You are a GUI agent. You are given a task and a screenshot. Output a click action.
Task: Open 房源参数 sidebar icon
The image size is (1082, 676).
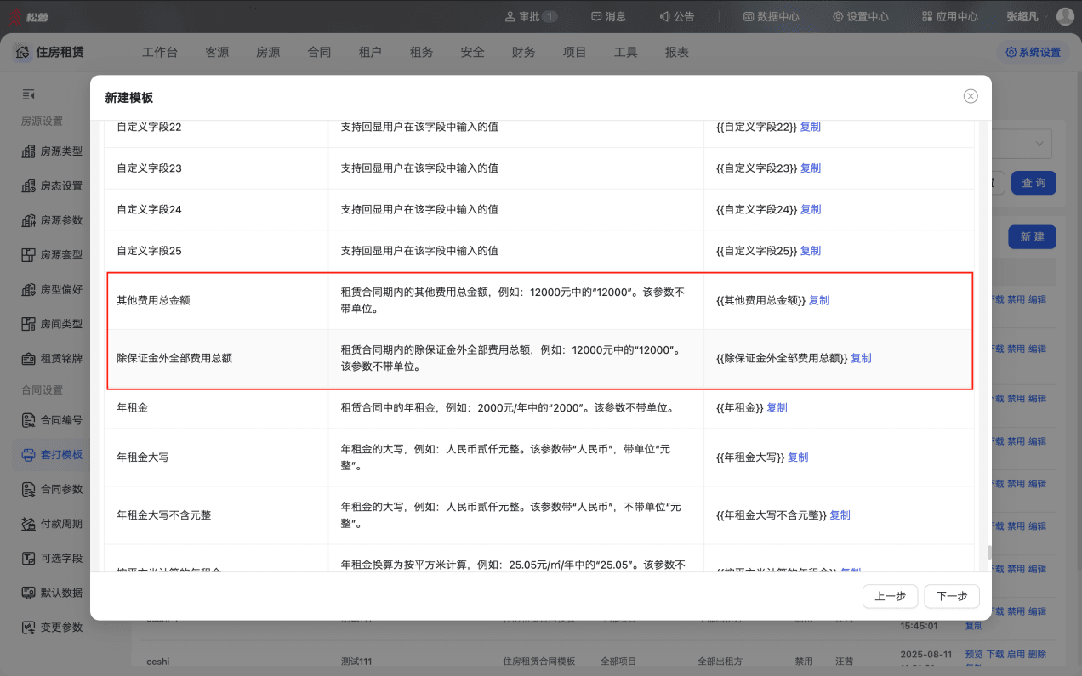(28, 220)
